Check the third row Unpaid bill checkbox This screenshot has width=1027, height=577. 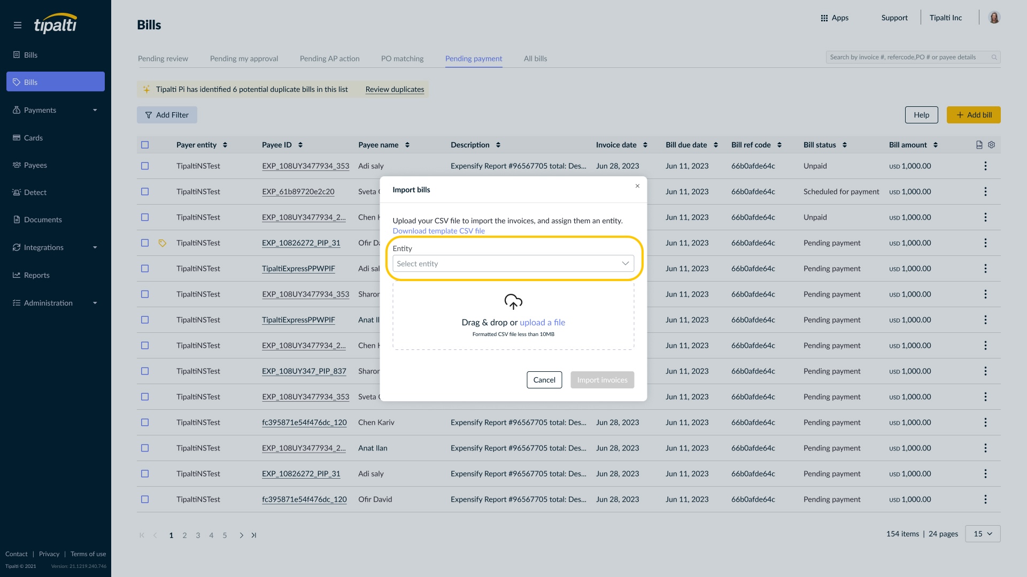[145, 217]
